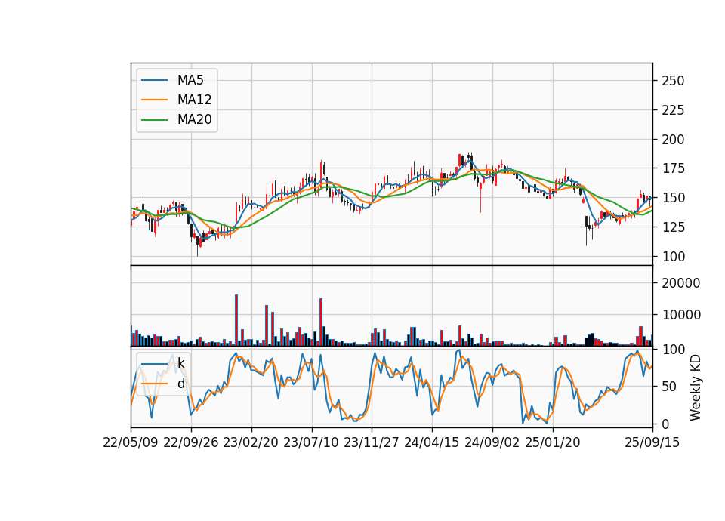
Task: Click the 125 price axis label
Action: (x=673, y=227)
